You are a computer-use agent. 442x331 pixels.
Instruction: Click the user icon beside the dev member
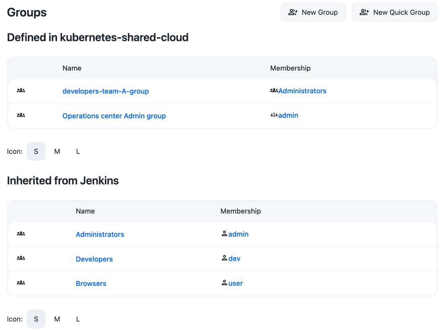[224, 258]
